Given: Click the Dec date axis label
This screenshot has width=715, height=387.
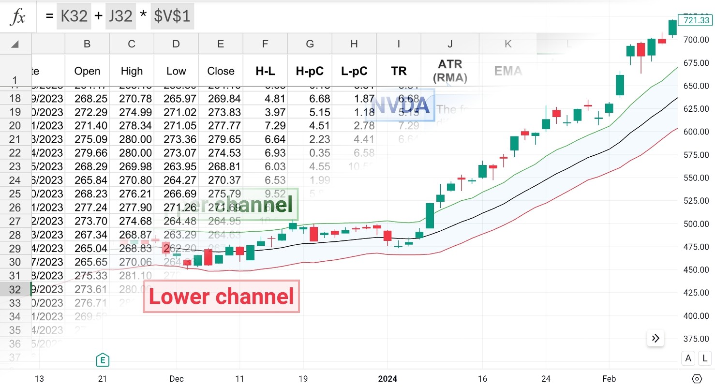Looking at the screenshot, I should 177,379.
